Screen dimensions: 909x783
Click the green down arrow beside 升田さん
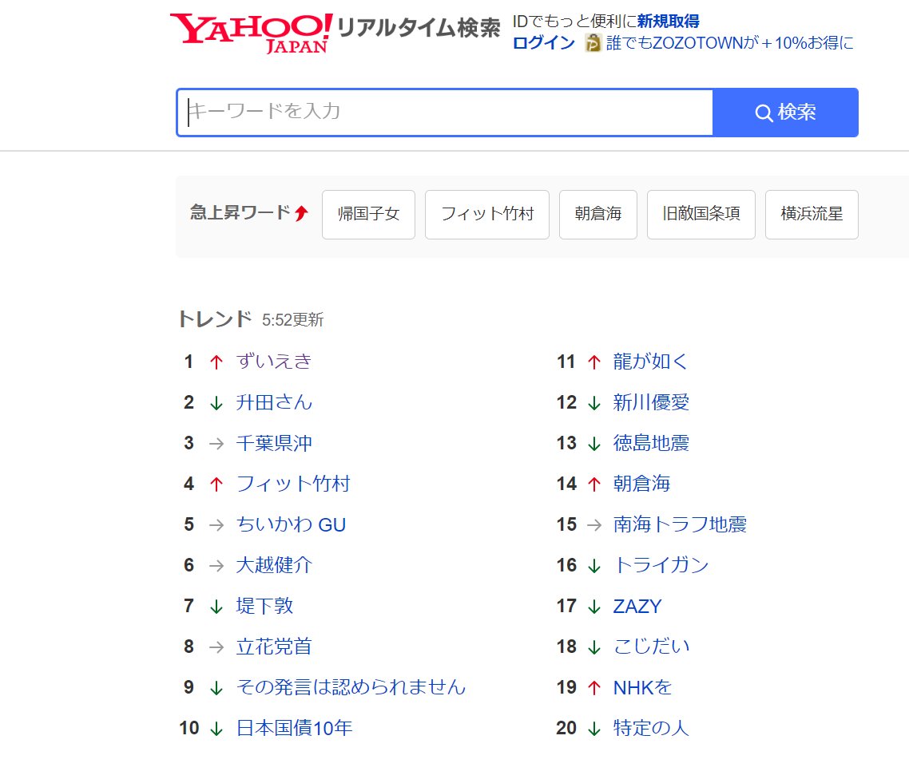(216, 403)
